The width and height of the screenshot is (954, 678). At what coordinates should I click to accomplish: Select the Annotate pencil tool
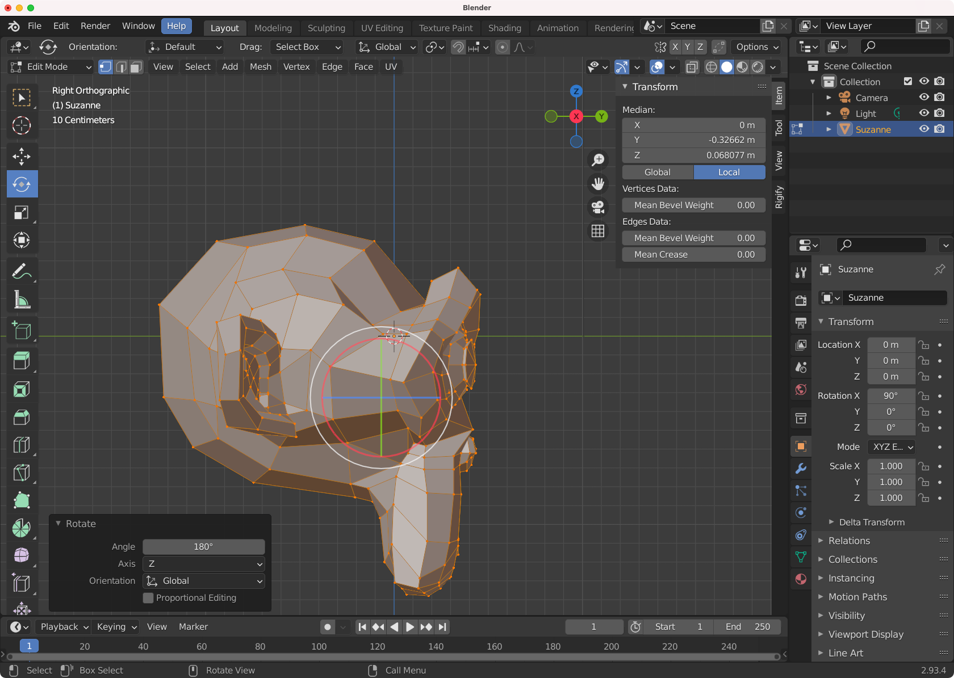coord(22,272)
